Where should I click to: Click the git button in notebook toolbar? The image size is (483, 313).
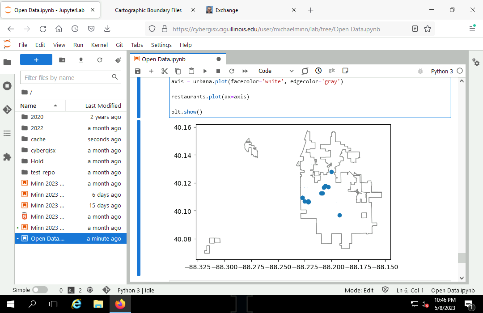[x=331, y=71]
